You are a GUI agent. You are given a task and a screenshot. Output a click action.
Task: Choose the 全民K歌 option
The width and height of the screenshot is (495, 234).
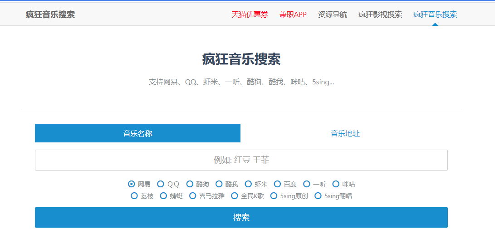pos(235,196)
